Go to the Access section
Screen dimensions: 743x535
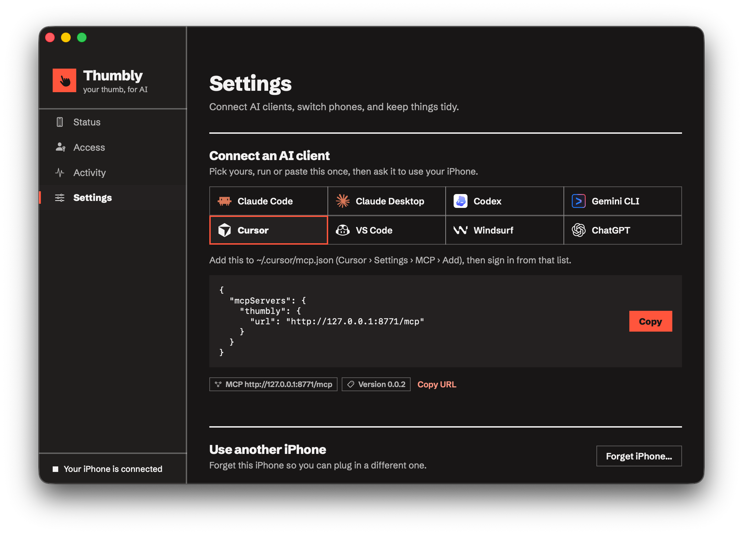pos(113,147)
